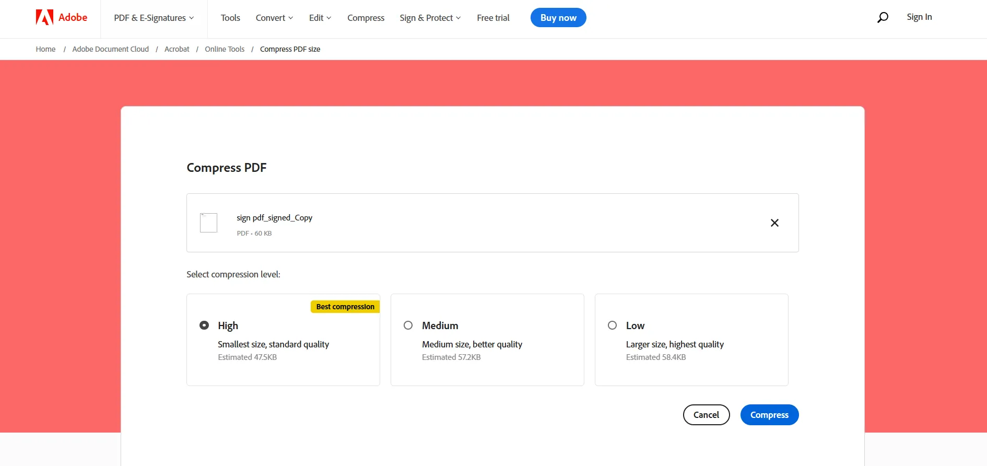Expand the Convert menu
The image size is (987, 466).
click(x=274, y=18)
